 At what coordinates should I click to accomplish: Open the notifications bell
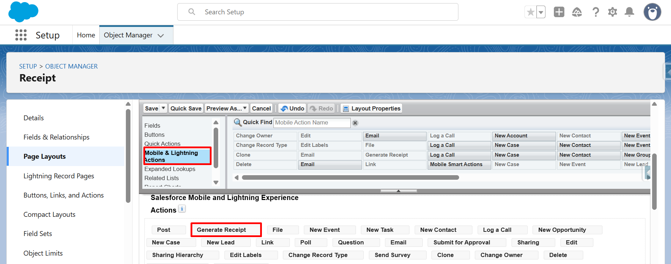click(629, 12)
